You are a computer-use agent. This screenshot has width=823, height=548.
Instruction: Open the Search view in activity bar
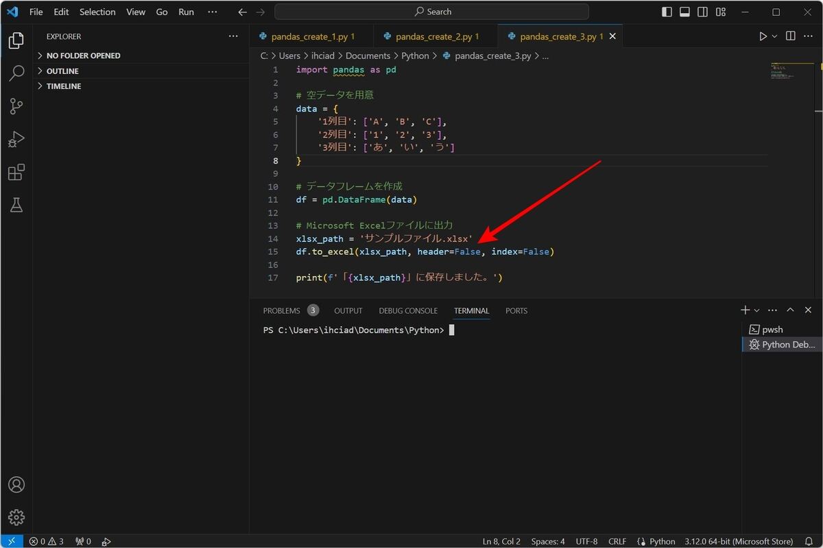[x=16, y=73]
